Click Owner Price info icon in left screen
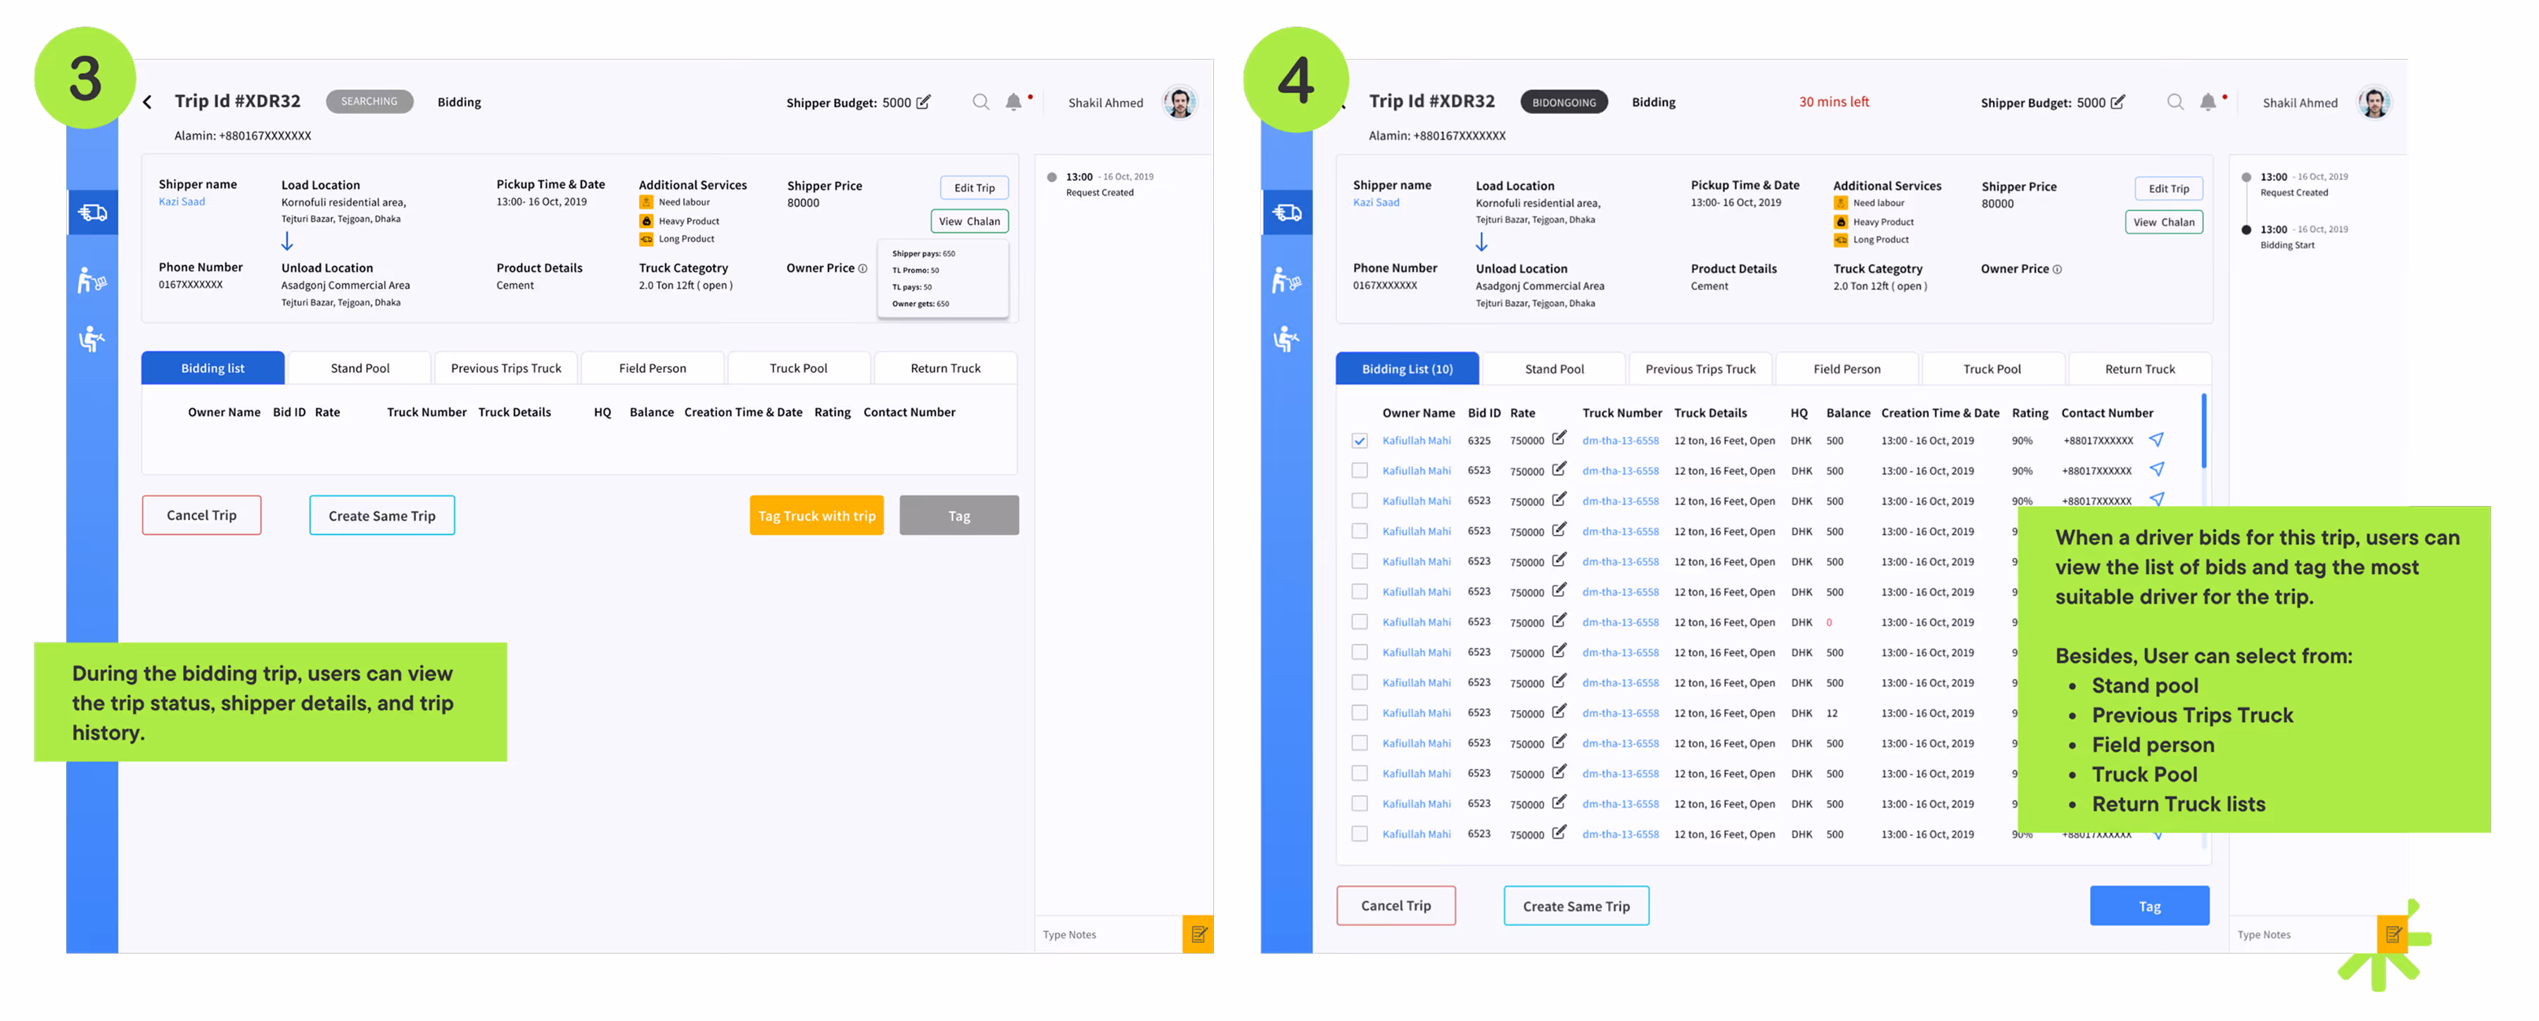 [x=863, y=268]
